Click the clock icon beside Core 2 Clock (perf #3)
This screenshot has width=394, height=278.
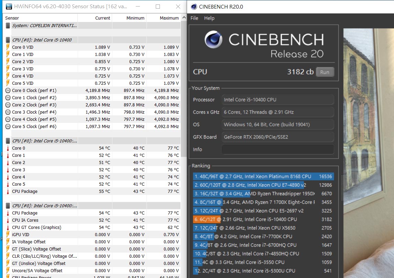pos(8,105)
